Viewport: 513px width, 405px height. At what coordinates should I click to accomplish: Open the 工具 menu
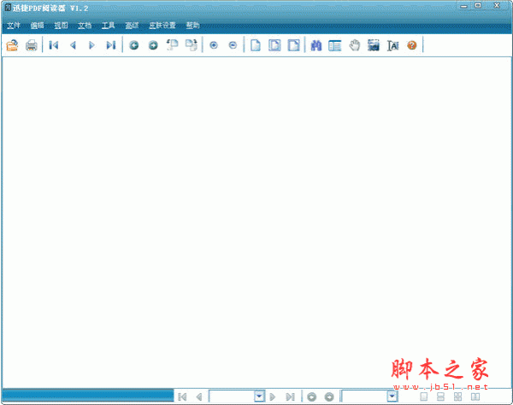pos(108,25)
